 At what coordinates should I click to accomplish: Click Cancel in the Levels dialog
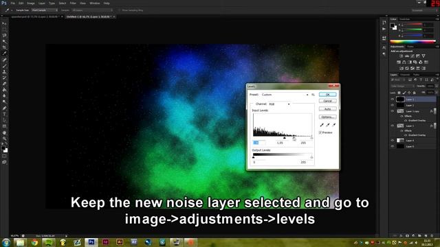(327, 101)
